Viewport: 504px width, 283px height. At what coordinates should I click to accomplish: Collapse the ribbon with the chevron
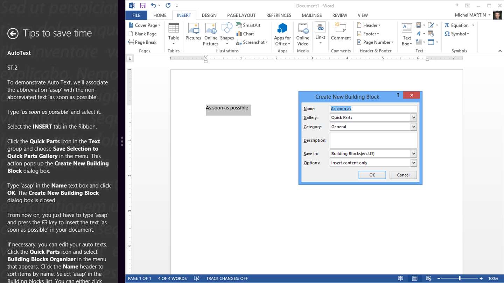pyautogui.click(x=500, y=51)
